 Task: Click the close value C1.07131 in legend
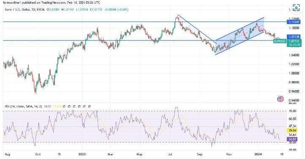[x=96, y=9]
